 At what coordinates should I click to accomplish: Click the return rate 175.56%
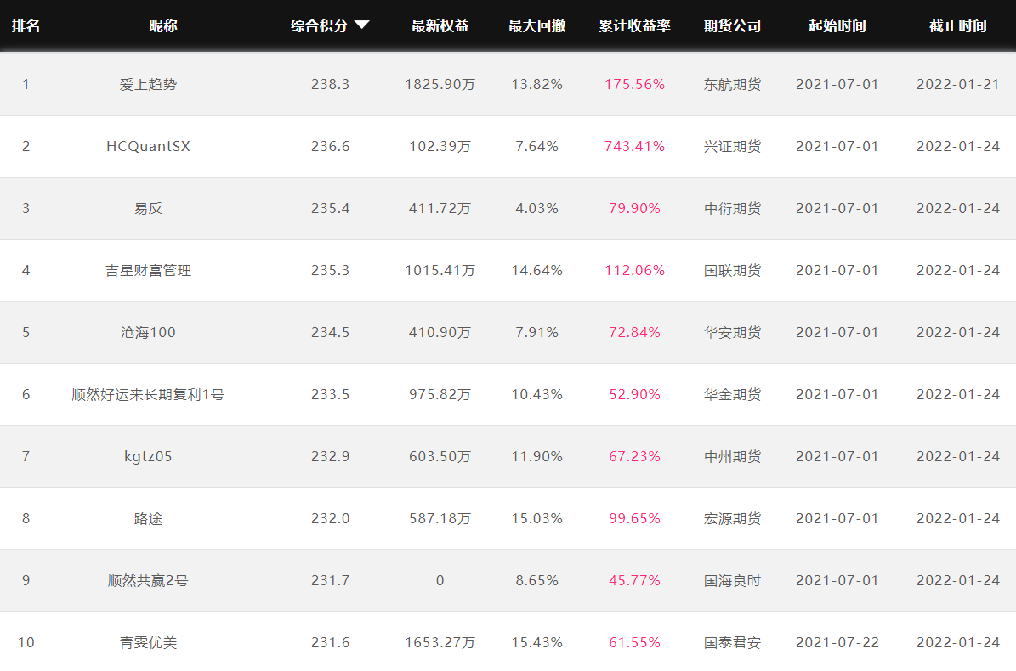point(634,84)
